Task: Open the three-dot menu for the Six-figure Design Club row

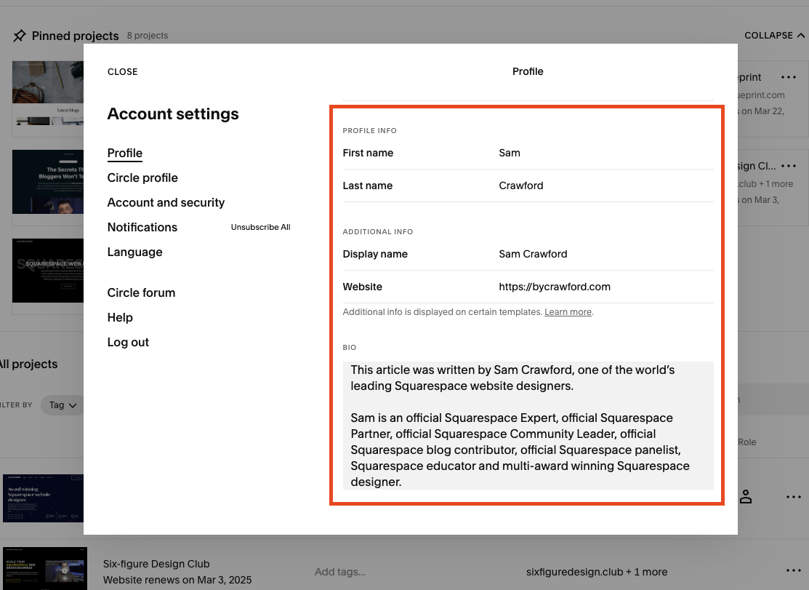Action: tap(794, 570)
